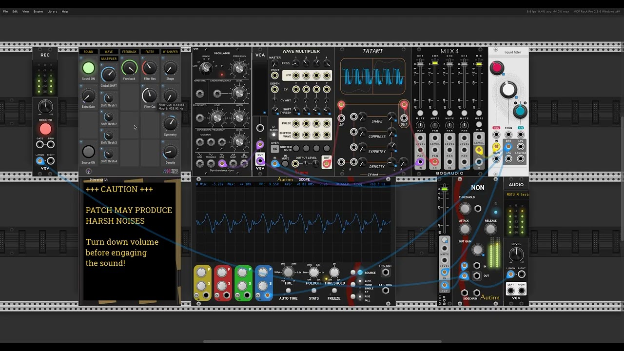This screenshot has width=624, height=351.
Task: Click the Wave Multiplier MASTER knob
Action: click(x=274, y=63)
